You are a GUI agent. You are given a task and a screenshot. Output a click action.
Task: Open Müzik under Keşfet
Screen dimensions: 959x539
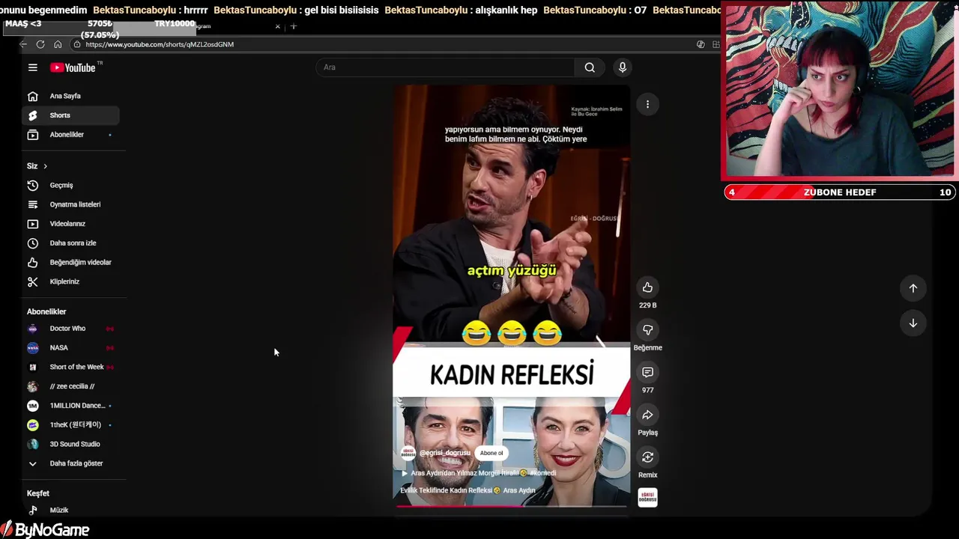pos(70,510)
